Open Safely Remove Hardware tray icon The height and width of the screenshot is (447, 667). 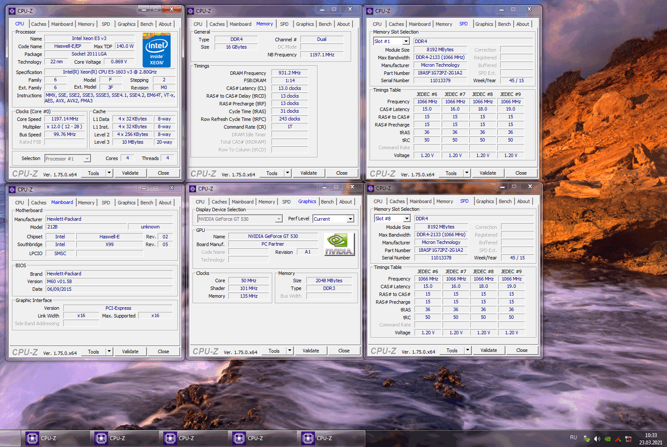click(x=587, y=439)
